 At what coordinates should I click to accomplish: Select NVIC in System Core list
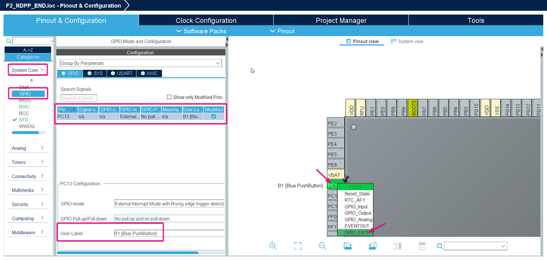point(25,107)
